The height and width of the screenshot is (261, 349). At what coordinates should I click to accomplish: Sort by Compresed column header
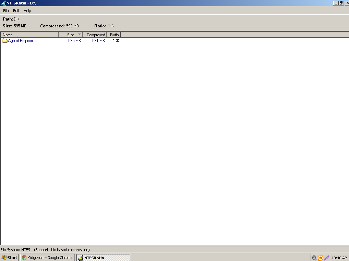tap(95, 35)
